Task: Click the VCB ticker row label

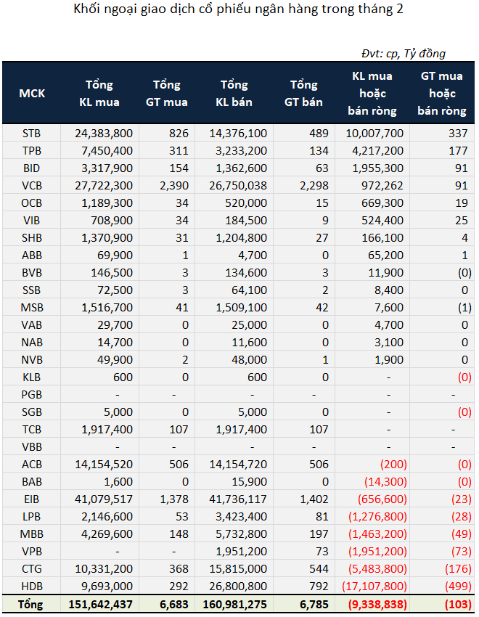Action: coord(32,185)
